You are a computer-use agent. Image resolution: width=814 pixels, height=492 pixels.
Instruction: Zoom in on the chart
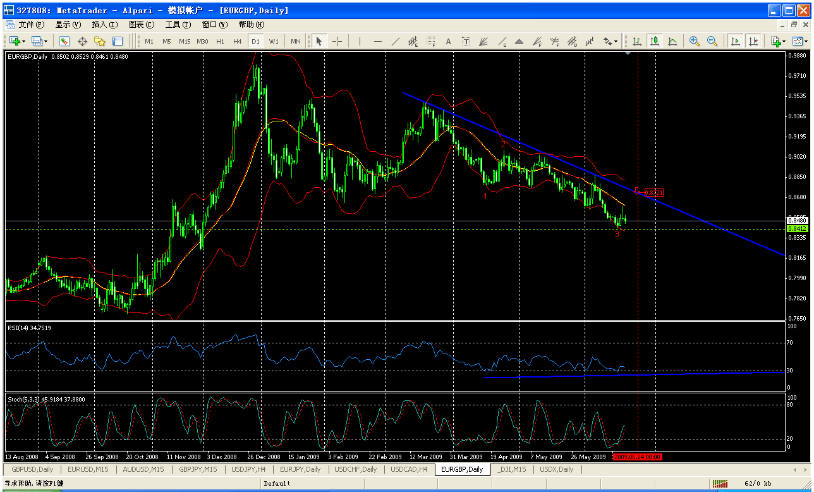tap(695, 41)
